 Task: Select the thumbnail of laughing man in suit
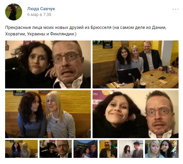tap(108, 149)
